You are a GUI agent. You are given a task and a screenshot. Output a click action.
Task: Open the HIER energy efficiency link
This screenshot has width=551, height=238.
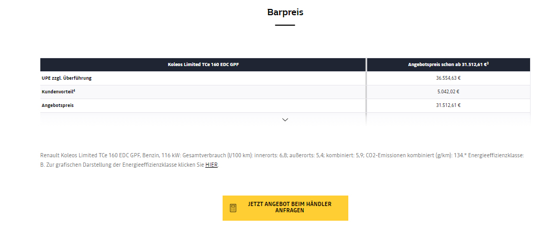[211, 165]
